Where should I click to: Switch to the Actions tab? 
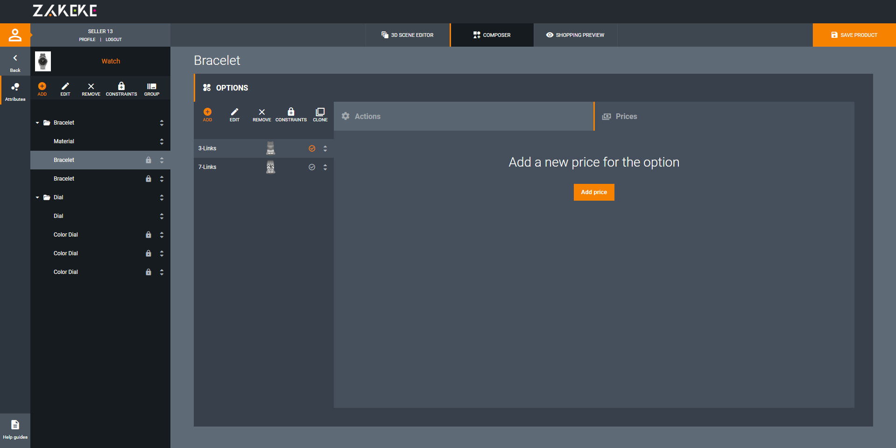click(464, 116)
